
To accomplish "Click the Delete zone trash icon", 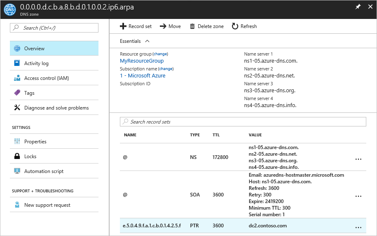I will point(192,26).
